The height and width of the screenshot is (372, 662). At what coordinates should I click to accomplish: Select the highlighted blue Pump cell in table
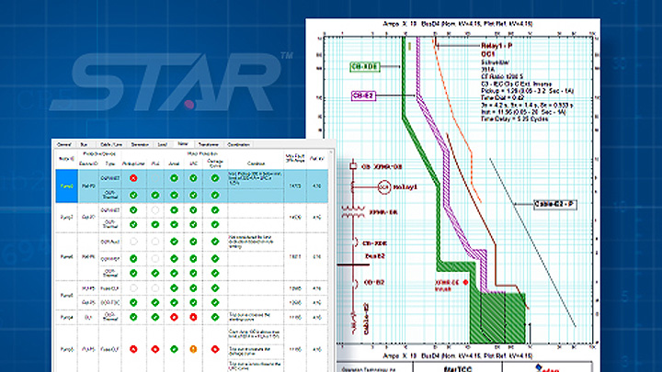click(67, 186)
